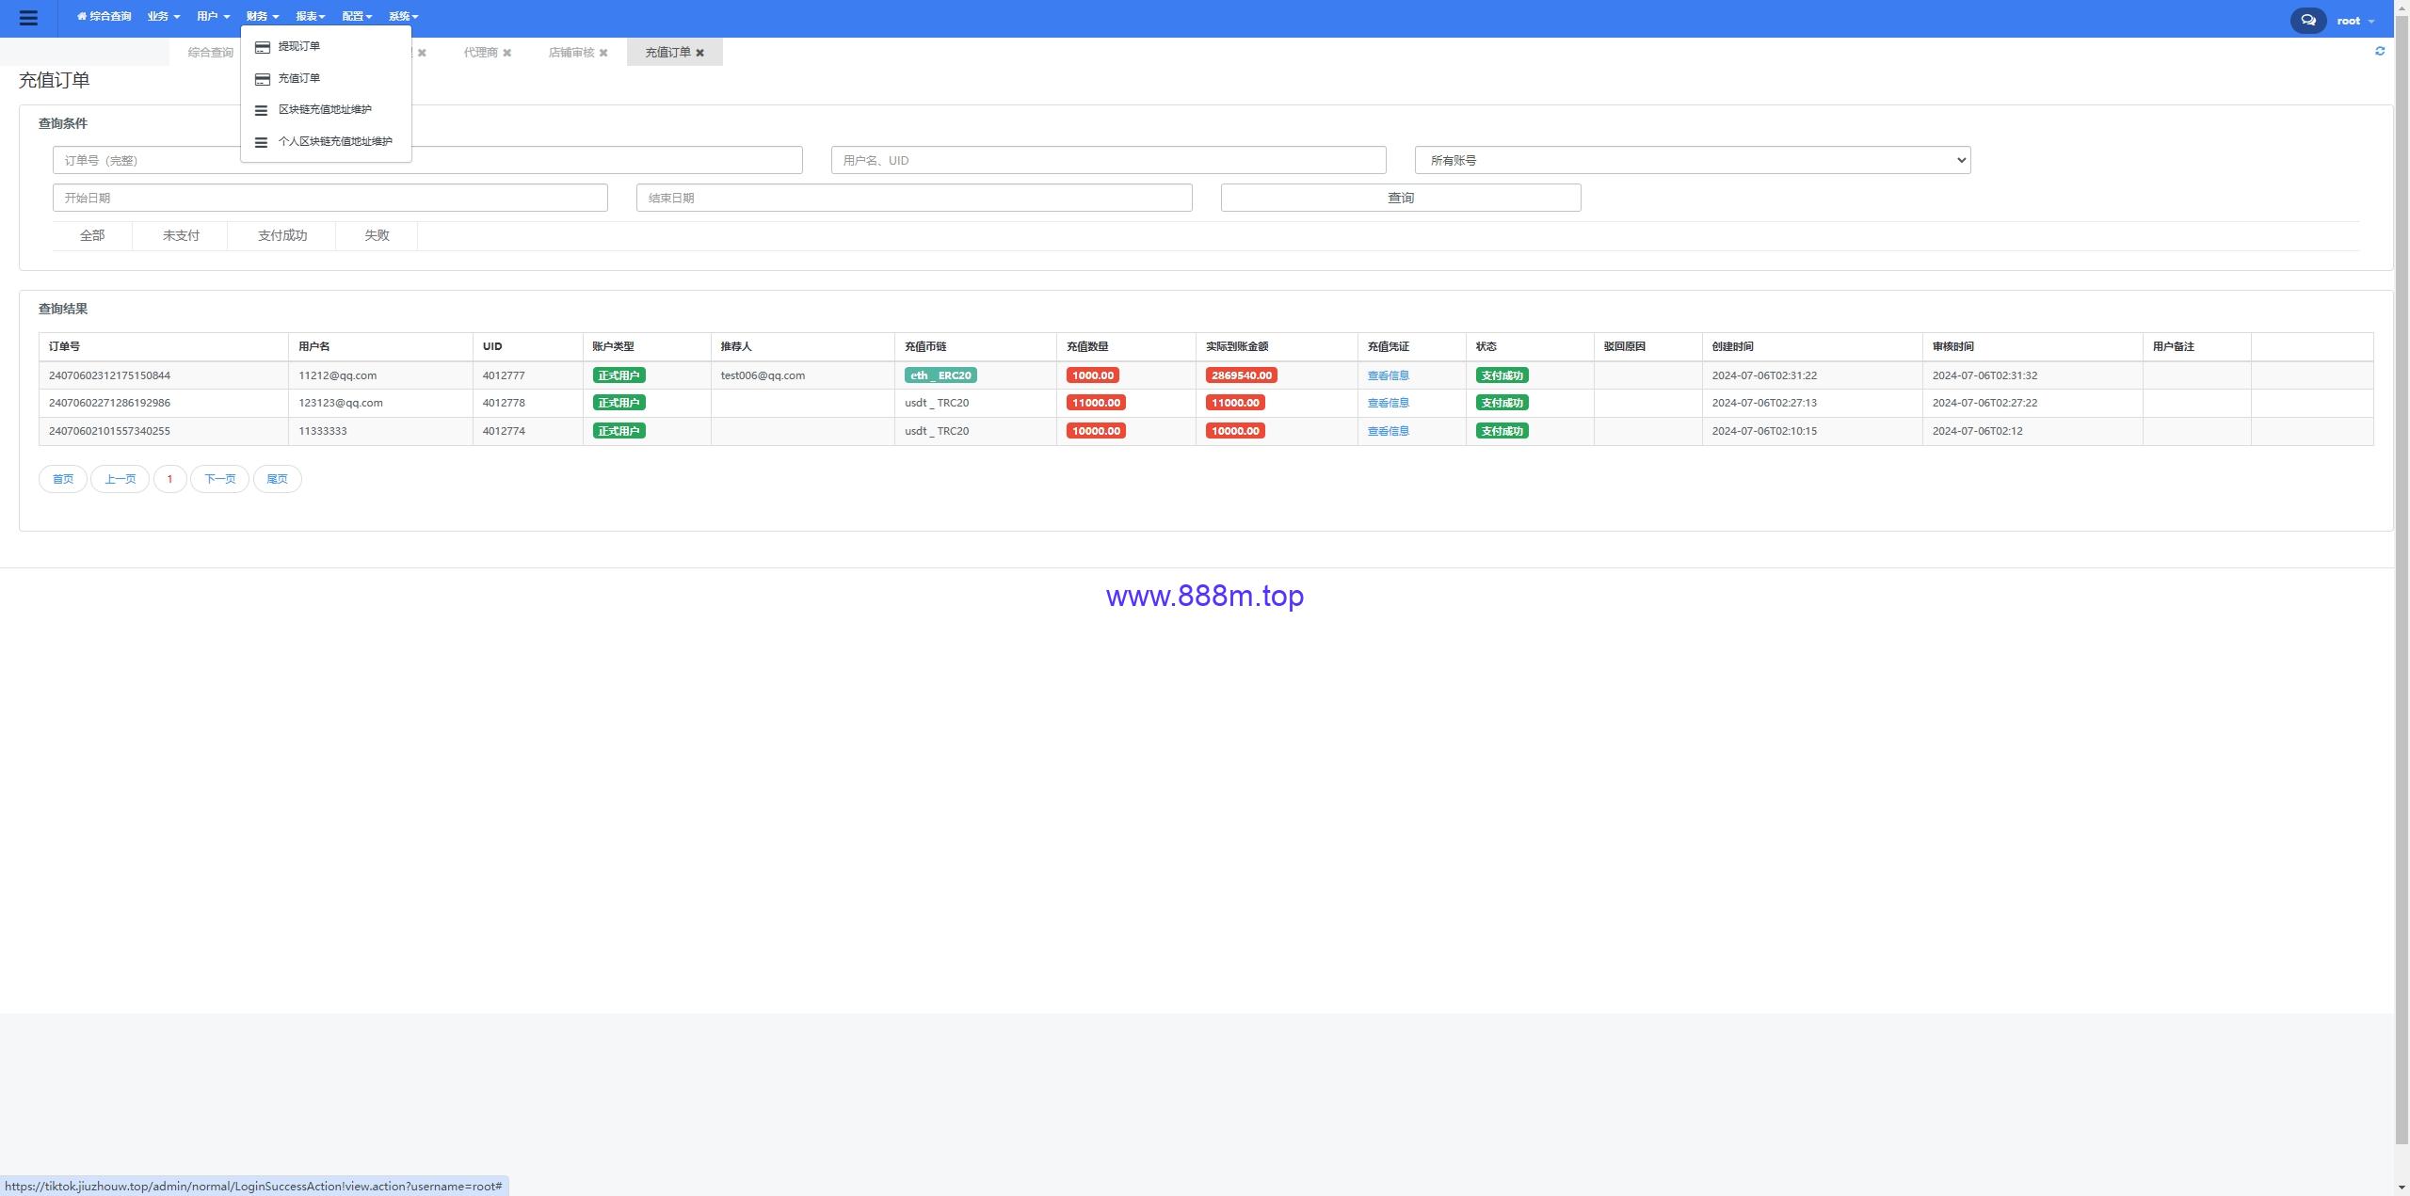Toggle the hamburger sidebar menu icon

tap(28, 18)
